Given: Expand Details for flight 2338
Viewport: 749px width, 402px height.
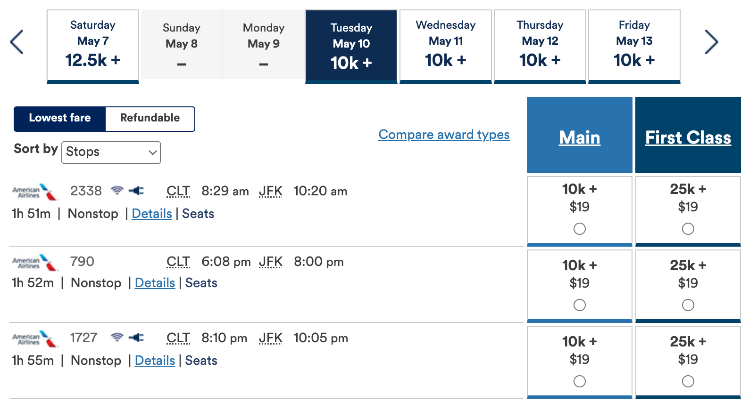Looking at the screenshot, I should pos(151,213).
